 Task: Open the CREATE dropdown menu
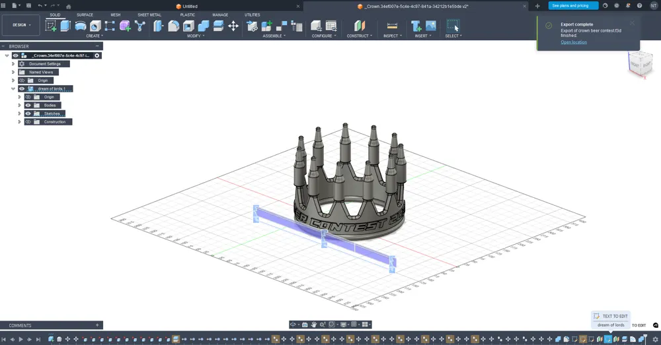tap(95, 36)
